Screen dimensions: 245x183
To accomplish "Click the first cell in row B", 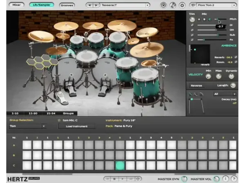I will (x=27, y=155).
